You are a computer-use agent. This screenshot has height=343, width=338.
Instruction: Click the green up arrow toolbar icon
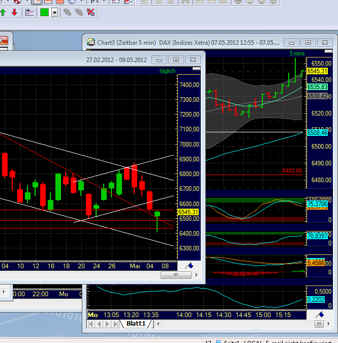[x=3, y=13]
